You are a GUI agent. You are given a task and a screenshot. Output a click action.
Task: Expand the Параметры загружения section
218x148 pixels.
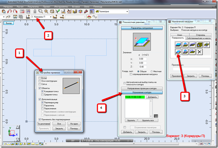(142, 28)
